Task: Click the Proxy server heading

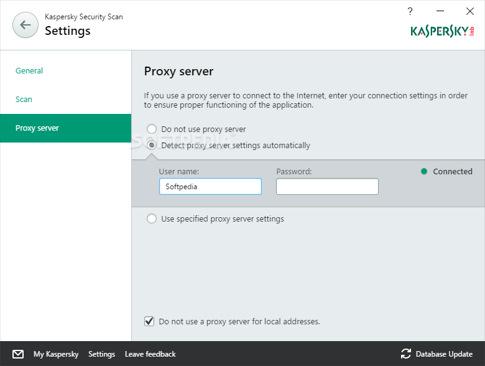Action: click(179, 72)
